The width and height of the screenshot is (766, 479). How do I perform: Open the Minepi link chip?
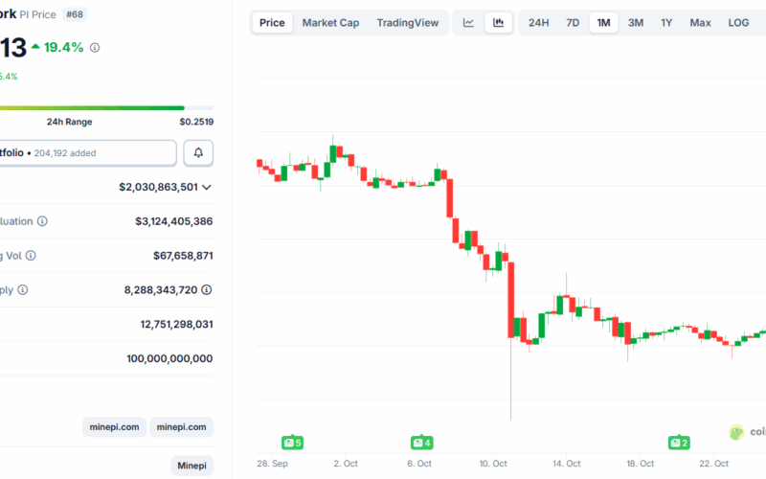tap(192, 466)
